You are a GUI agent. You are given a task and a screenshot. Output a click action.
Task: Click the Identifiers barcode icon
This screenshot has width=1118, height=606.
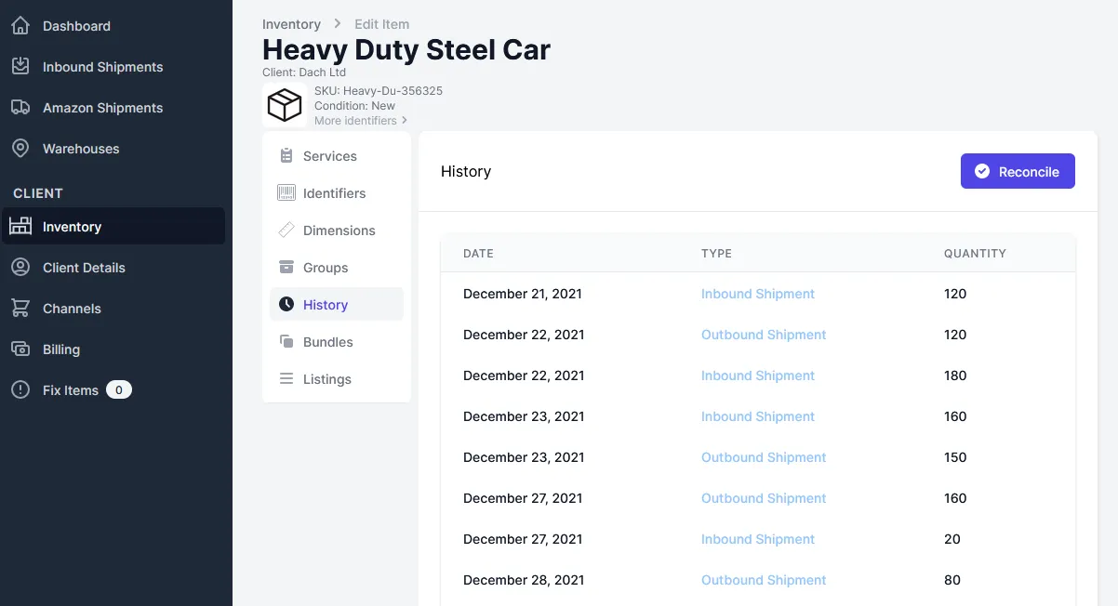tap(286, 193)
